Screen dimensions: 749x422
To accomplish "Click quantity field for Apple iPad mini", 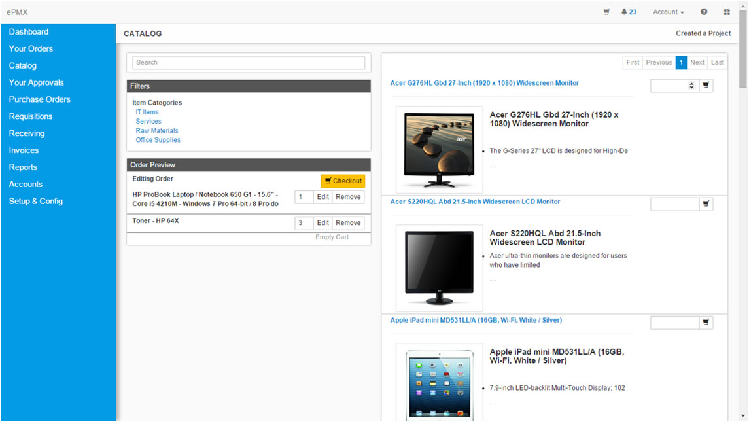I will (674, 323).
